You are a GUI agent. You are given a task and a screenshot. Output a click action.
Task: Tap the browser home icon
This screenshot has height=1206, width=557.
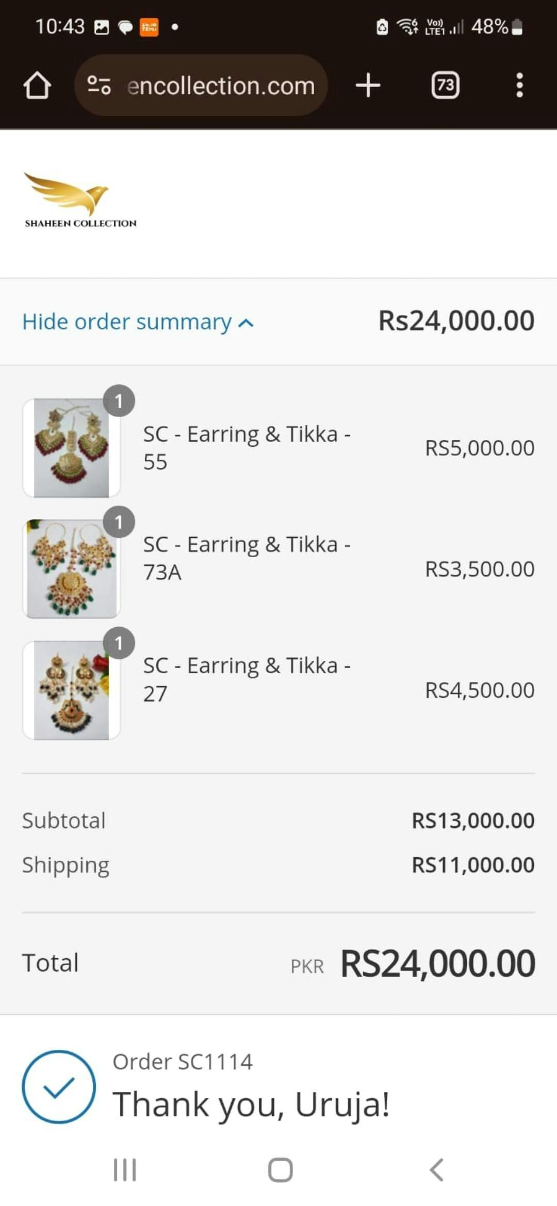[x=37, y=85]
